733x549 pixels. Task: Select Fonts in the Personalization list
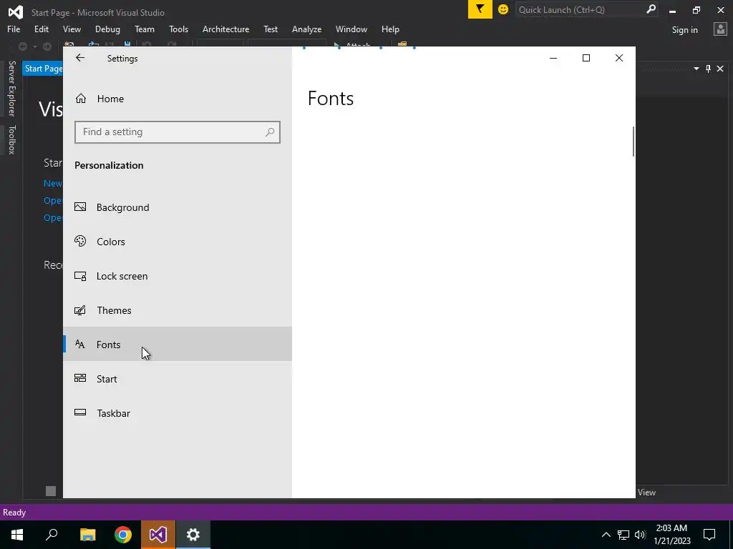point(178,345)
